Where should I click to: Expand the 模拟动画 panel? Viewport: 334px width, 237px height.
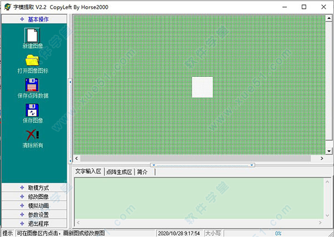point(34,205)
